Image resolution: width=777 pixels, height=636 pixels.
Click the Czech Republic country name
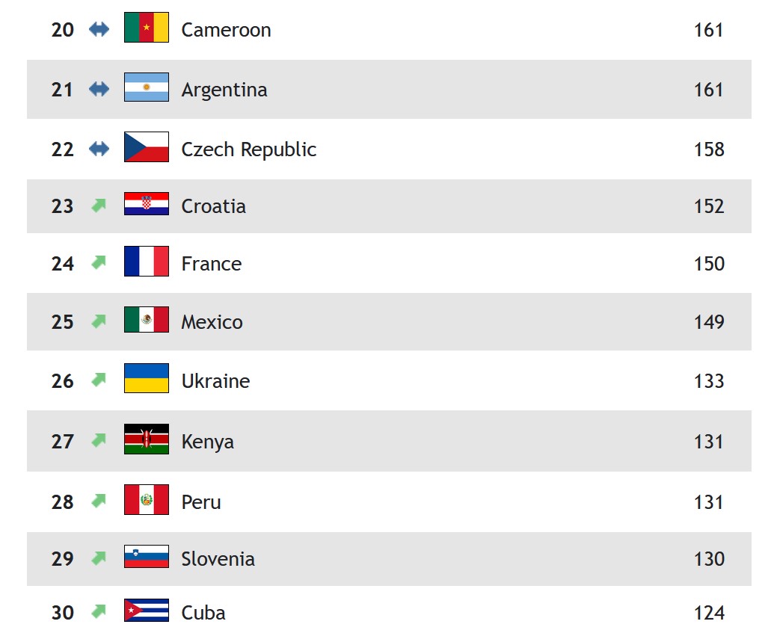tap(248, 149)
